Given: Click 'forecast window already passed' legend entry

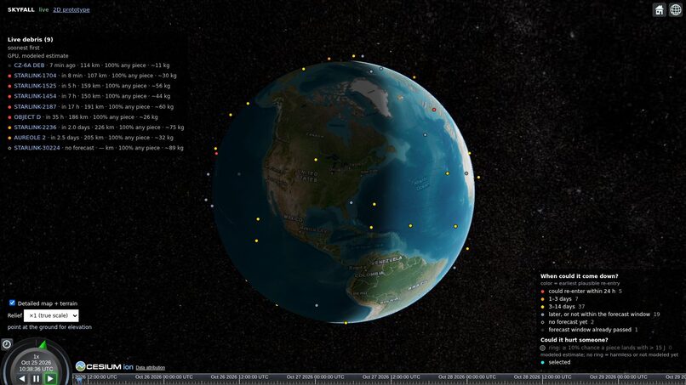Looking at the screenshot, I should tap(590, 330).
